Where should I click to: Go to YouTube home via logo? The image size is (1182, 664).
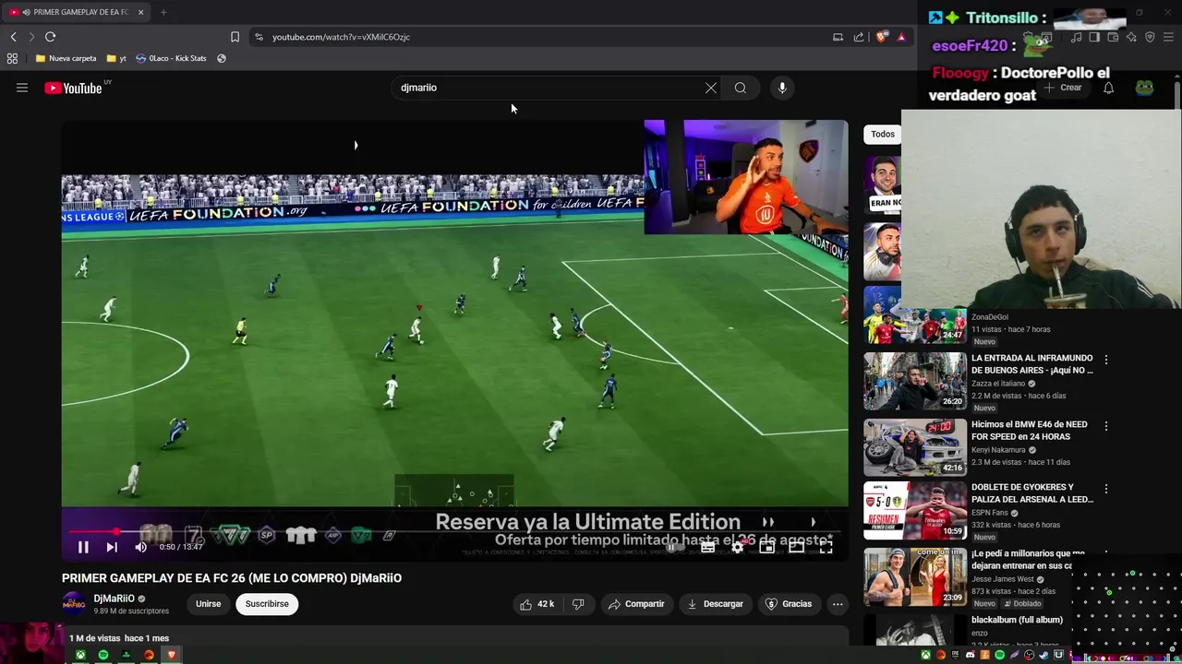point(73,88)
